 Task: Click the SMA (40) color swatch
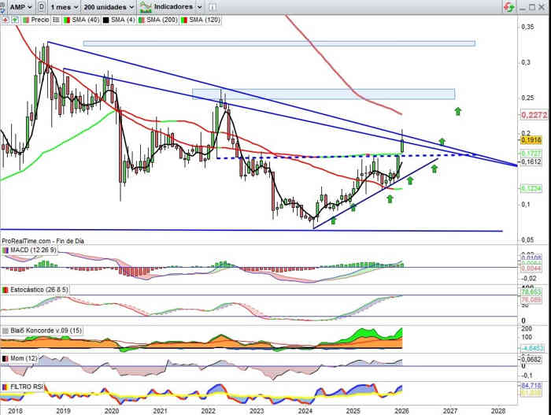coord(65,17)
